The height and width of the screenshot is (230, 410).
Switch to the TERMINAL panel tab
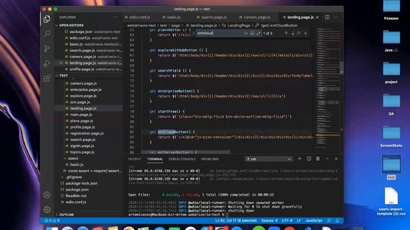[x=155, y=159]
